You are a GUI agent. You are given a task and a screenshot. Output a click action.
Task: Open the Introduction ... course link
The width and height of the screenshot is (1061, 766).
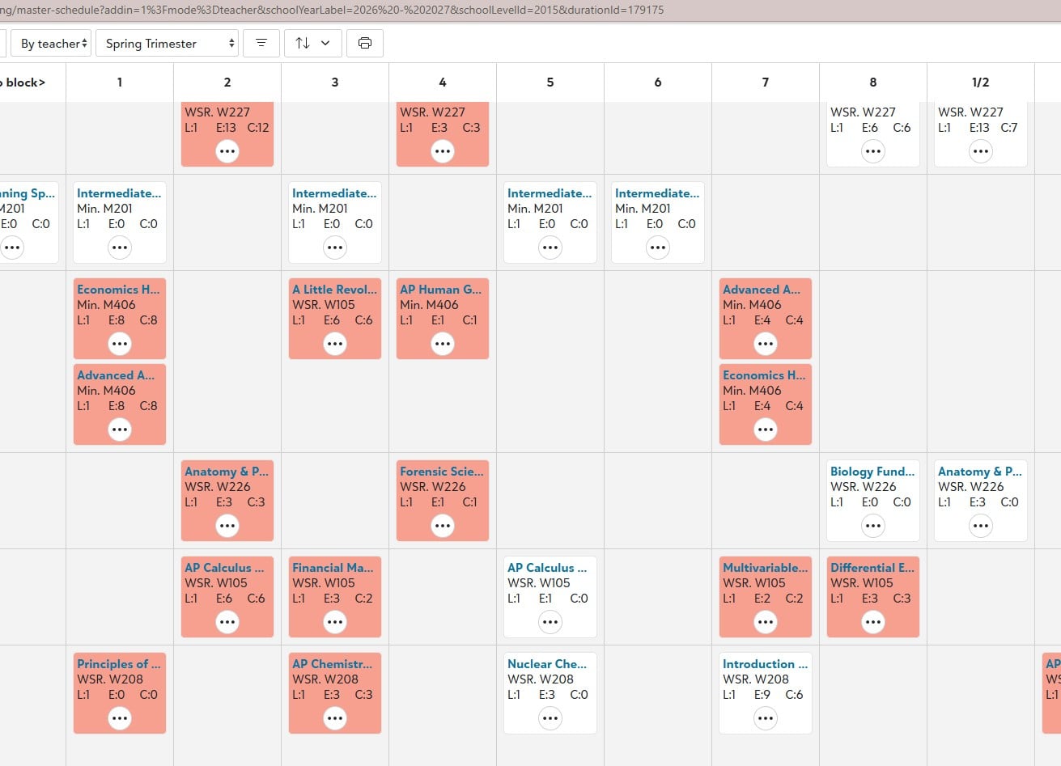click(765, 664)
